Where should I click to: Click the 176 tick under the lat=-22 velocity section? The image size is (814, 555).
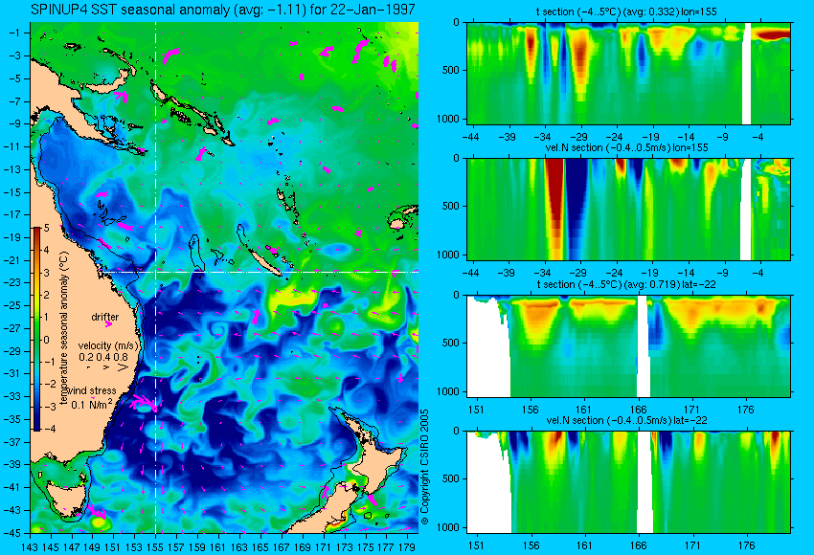tap(746, 545)
